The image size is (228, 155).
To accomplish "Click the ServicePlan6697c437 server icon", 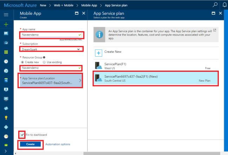I will 99,78.
